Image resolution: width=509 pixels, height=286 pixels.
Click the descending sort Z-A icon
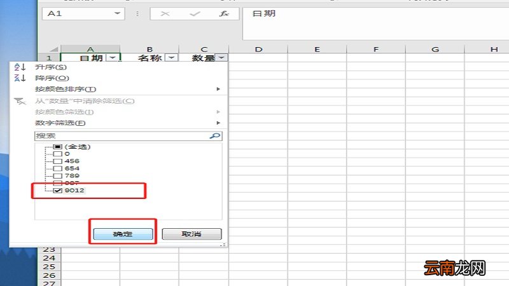point(20,78)
